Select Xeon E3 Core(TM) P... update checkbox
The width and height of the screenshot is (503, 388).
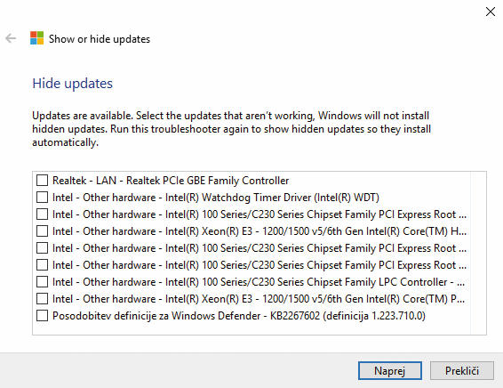point(42,299)
